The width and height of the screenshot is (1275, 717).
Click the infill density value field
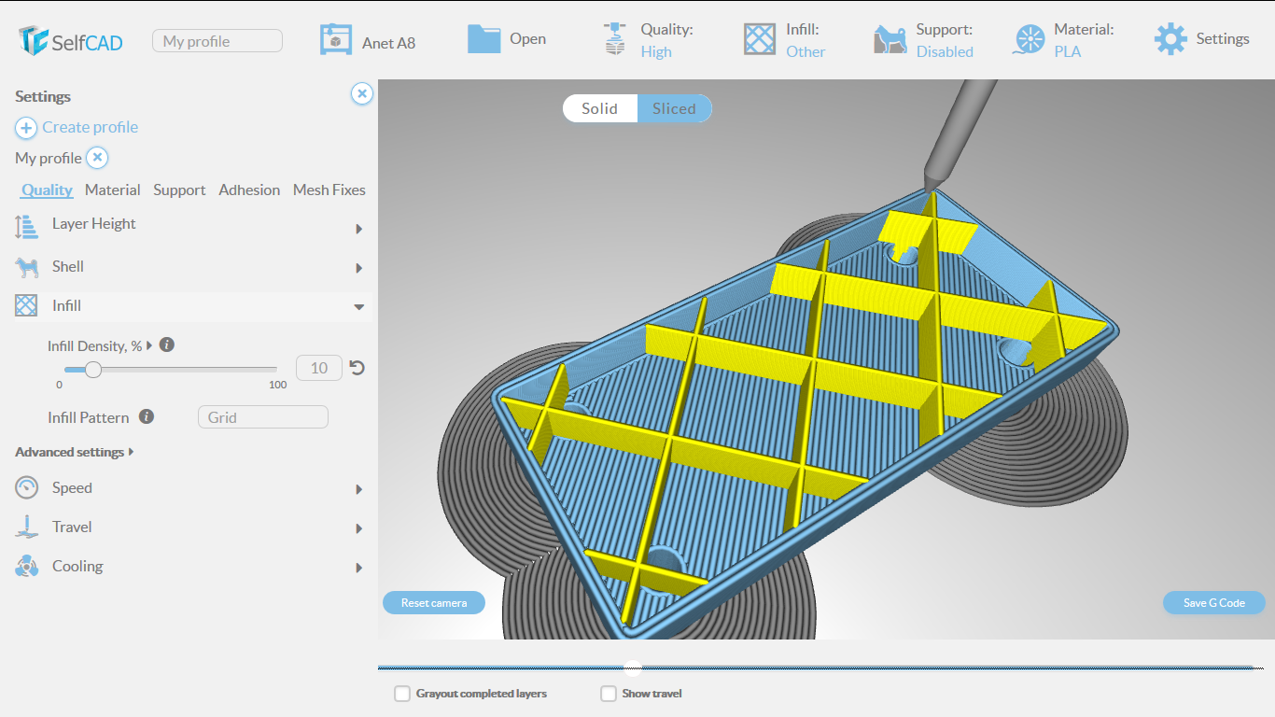319,368
